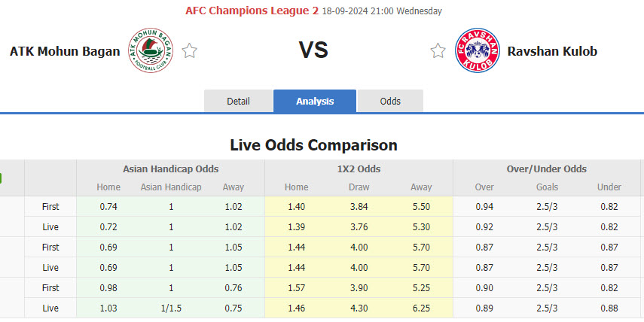The height and width of the screenshot is (322, 644).
Task: Open the Odds tab
Action: [390, 102]
